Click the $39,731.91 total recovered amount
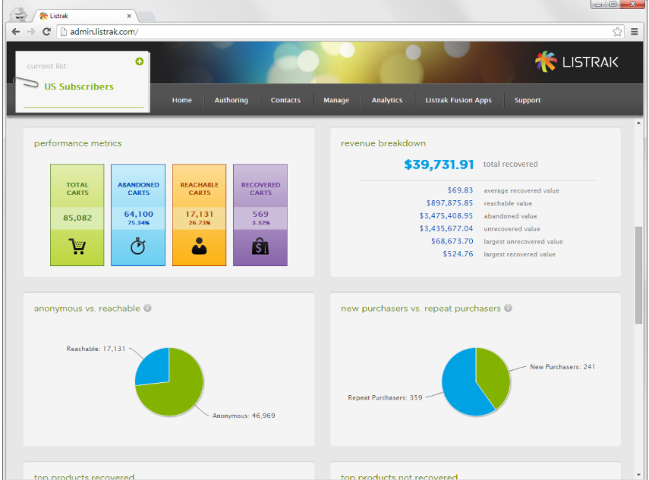Viewport: 649px width, 480px height. point(439,165)
